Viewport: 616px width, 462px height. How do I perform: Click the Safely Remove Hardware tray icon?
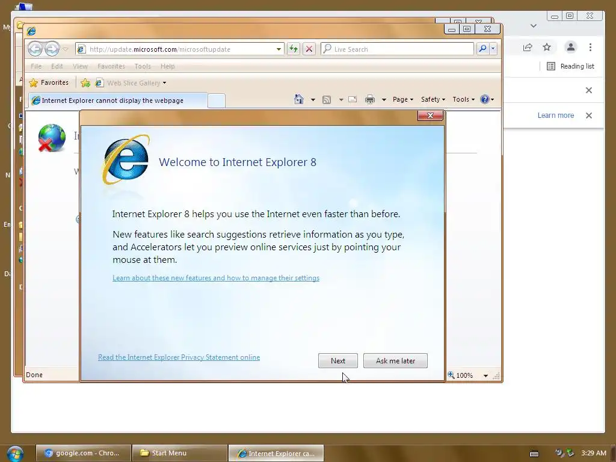[x=570, y=453]
